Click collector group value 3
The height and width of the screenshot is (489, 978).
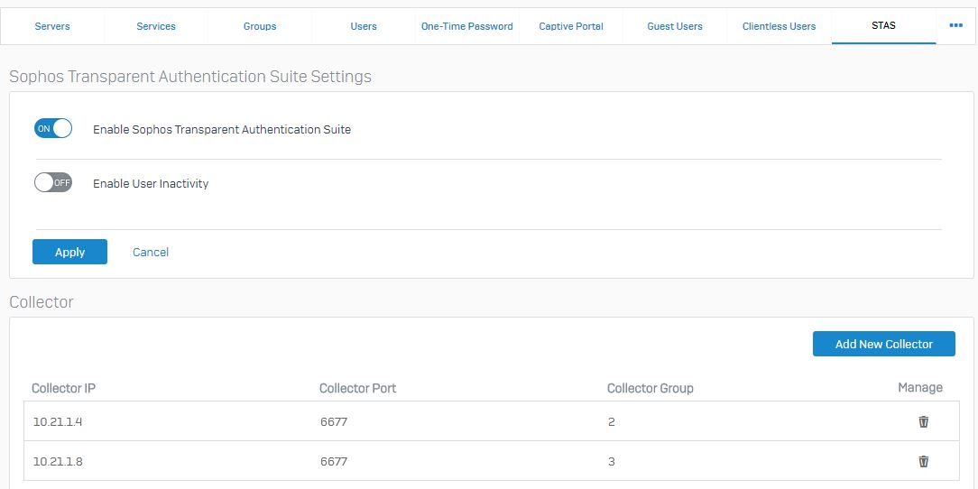tap(612, 462)
